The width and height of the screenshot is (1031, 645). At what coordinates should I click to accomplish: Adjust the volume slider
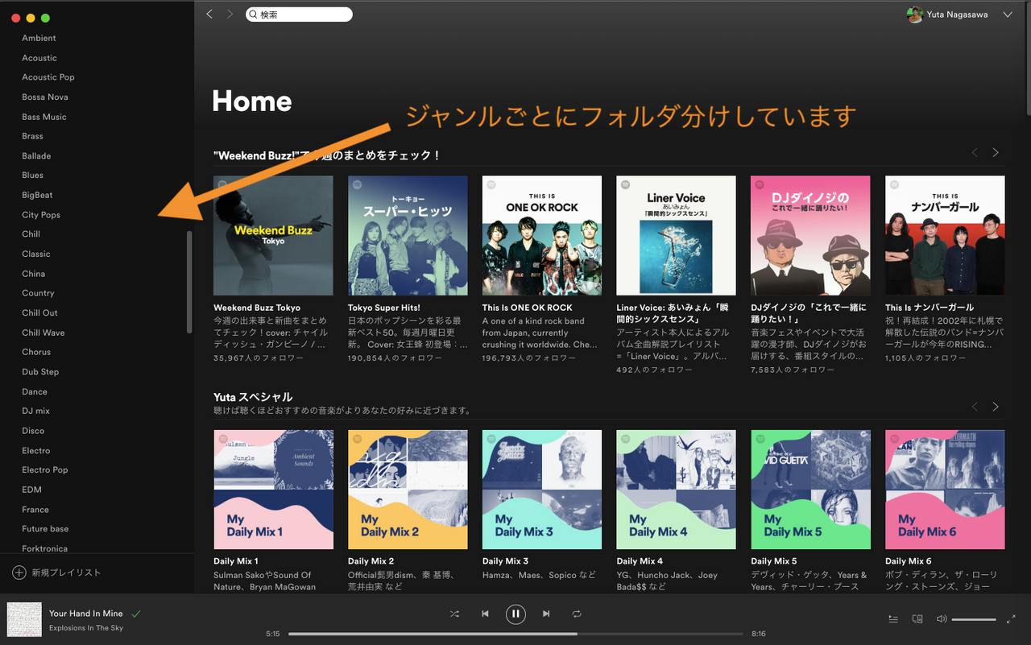974,619
